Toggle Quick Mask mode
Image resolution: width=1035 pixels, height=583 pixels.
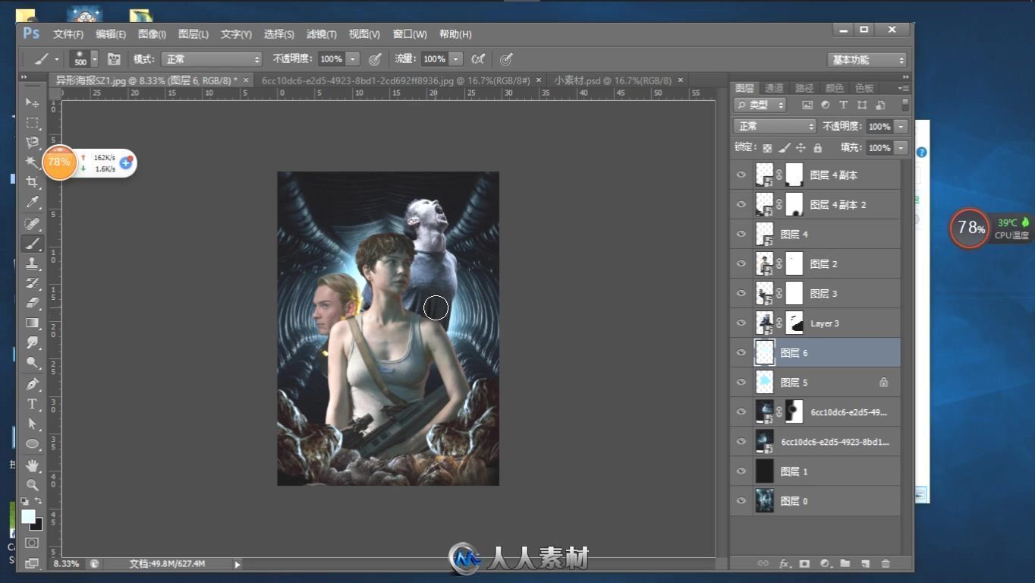click(32, 543)
